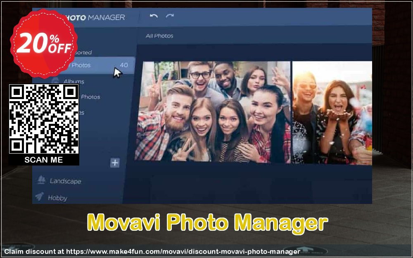Click the Landscape sailboat icon

pos(41,180)
